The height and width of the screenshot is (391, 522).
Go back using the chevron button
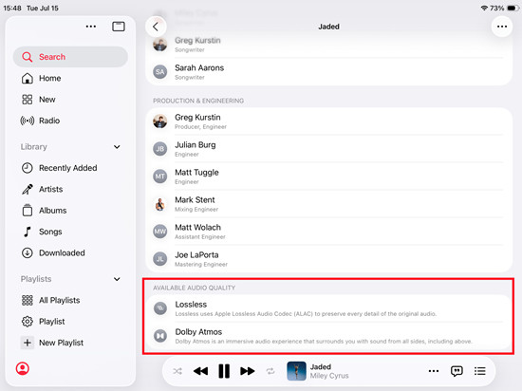tap(156, 27)
